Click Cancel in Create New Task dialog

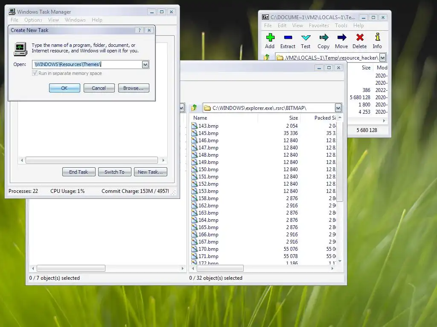pos(99,88)
